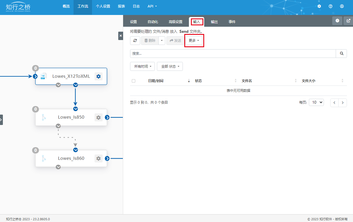Viewport: 353px width, 222px height.
Task: Click gear icon on Lowes_Is850 connector
Action: 99,117
